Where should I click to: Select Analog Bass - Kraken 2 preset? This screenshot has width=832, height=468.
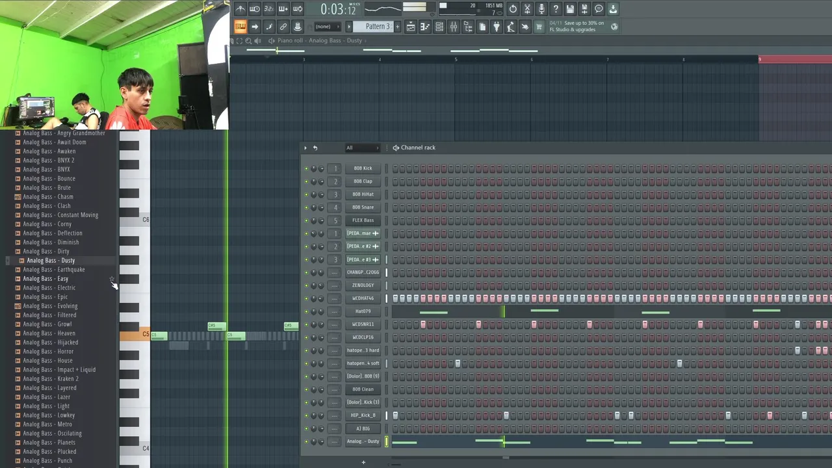tap(51, 379)
